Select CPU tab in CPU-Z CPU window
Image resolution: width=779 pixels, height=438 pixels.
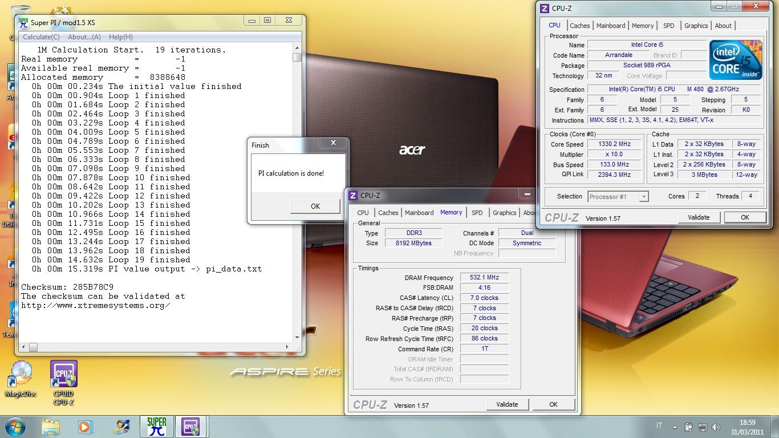coord(554,25)
